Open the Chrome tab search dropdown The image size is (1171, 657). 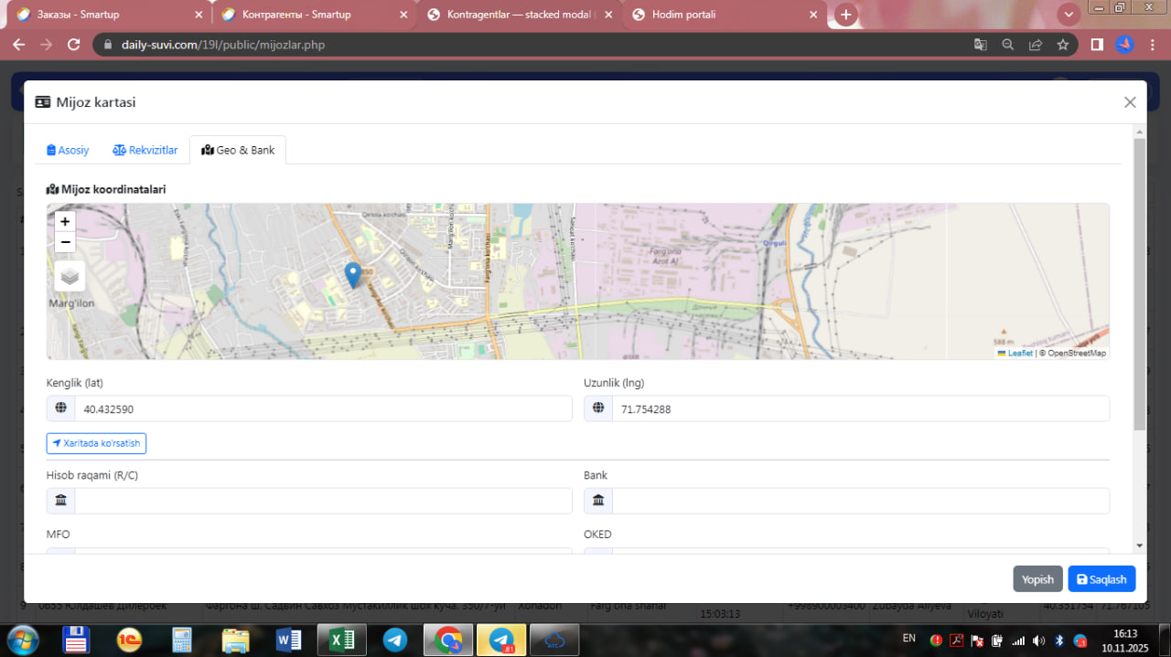click(1068, 15)
